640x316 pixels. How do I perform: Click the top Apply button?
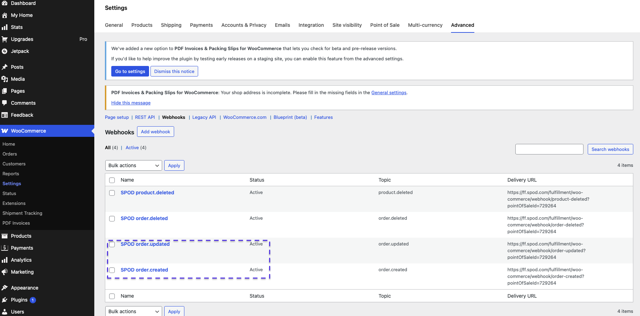point(174,165)
